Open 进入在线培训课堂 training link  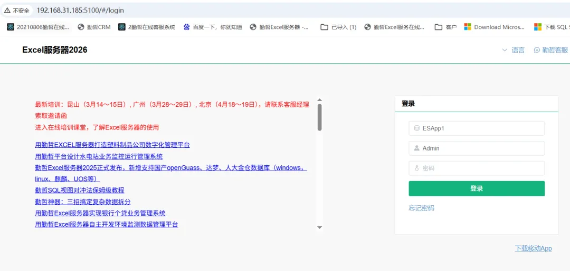pyautogui.click(x=97, y=127)
